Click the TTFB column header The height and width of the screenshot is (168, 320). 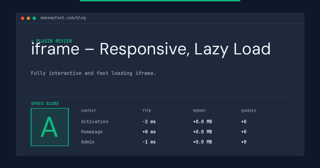(147, 111)
